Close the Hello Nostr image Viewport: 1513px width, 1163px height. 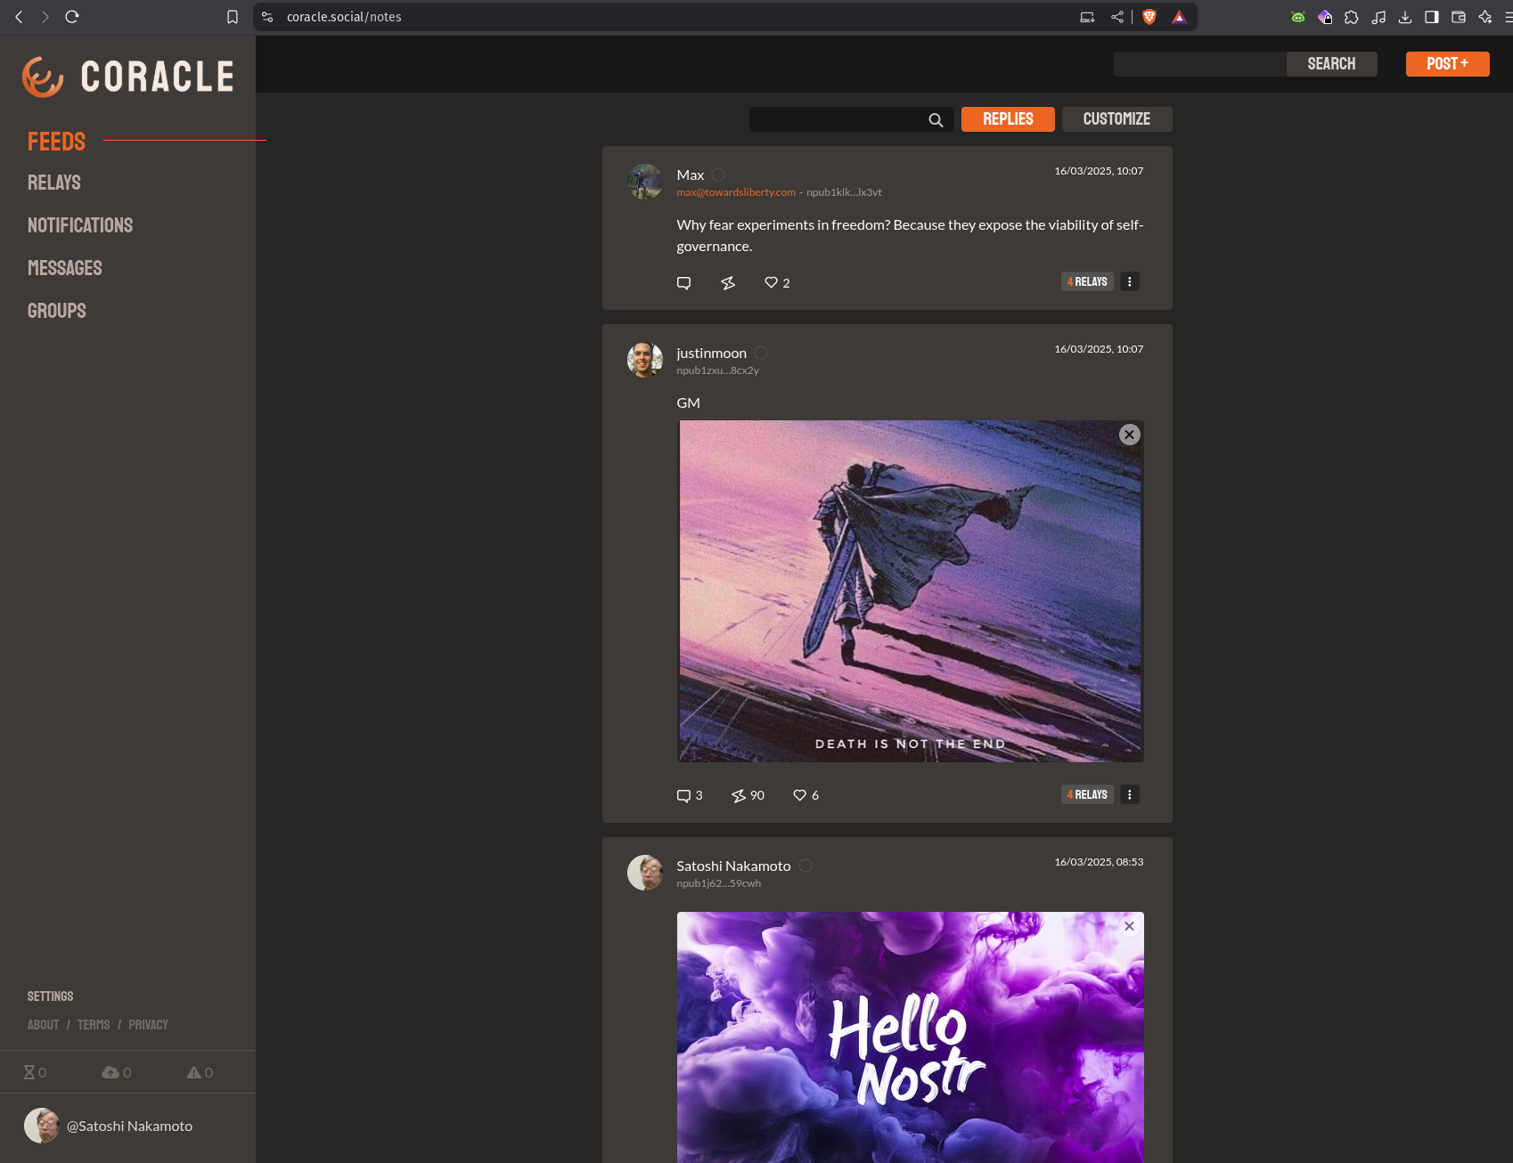click(x=1129, y=926)
